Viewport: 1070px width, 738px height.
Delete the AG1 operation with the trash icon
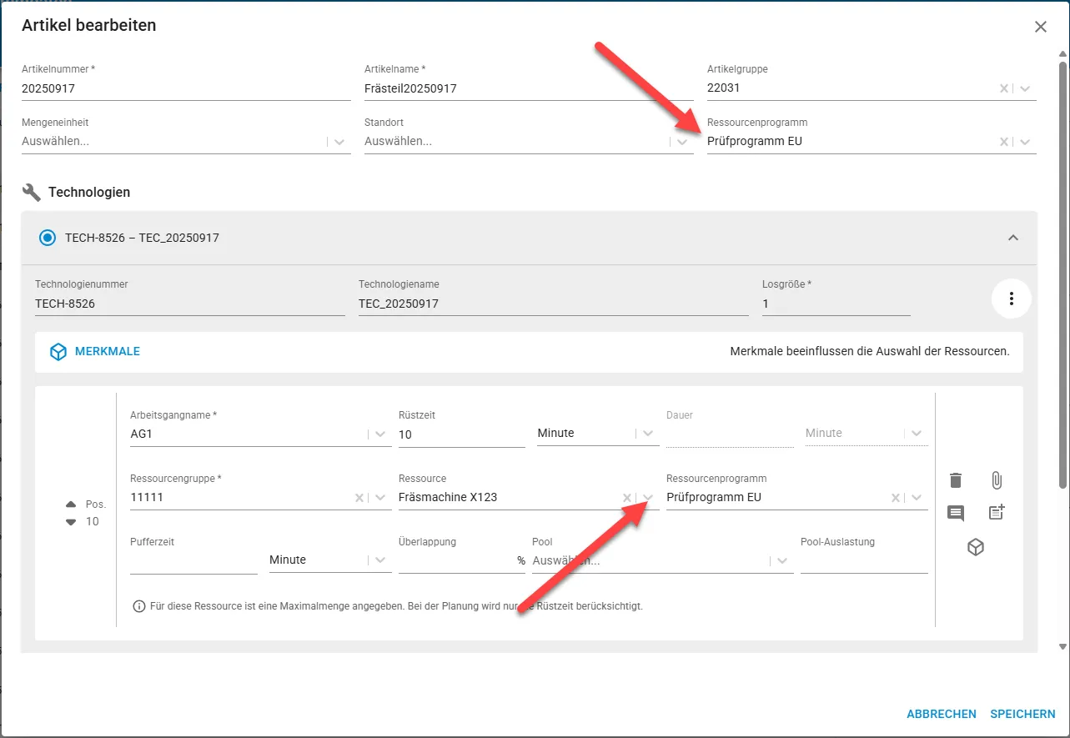point(956,480)
